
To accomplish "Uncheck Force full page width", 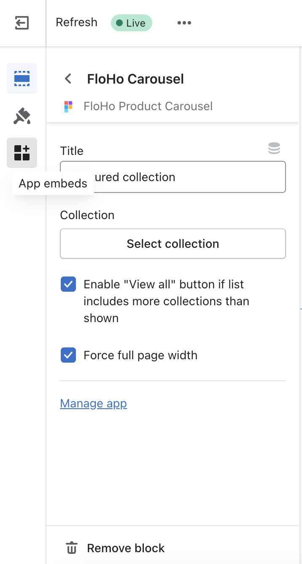I will coord(68,355).
